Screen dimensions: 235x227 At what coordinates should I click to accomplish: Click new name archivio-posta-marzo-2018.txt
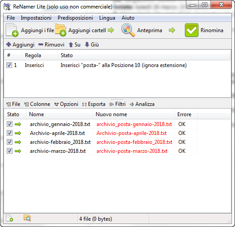coord(132,151)
